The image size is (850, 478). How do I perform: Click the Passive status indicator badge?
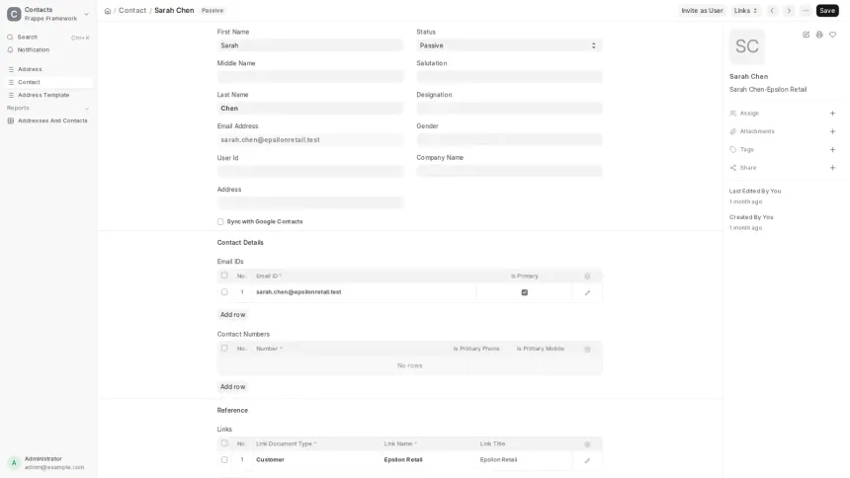212,11
